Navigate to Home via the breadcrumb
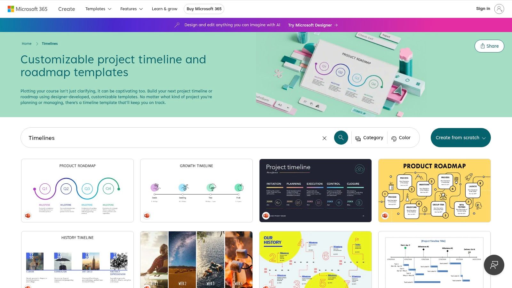 [27, 44]
